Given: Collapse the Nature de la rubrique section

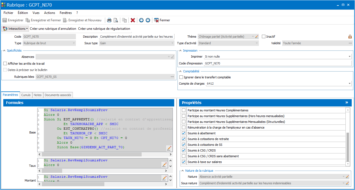Looking at the screenshot, I should 183,171.
